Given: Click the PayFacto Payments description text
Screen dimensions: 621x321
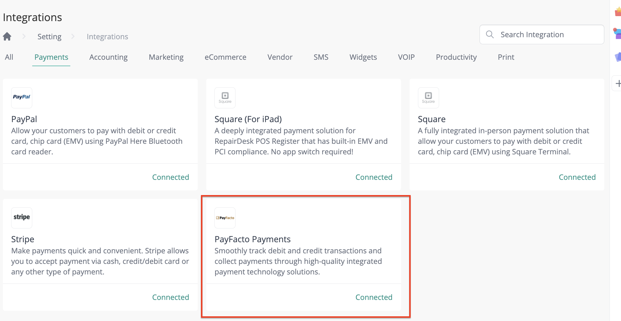Looking at the screenshot, I should click(298, 261).
